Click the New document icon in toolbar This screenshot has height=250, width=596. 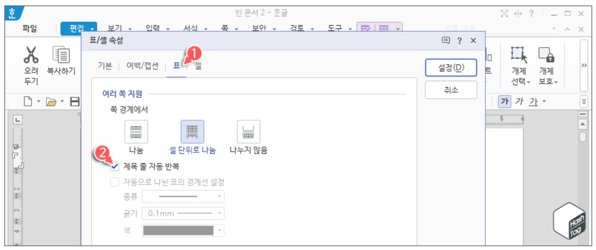[28, 102]
